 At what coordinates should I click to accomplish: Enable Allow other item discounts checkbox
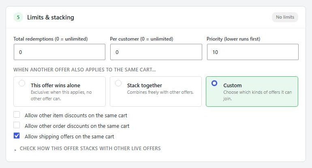point(17,114)
